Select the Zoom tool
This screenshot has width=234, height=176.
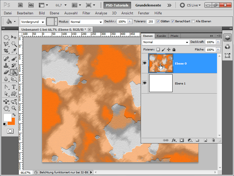14,108
